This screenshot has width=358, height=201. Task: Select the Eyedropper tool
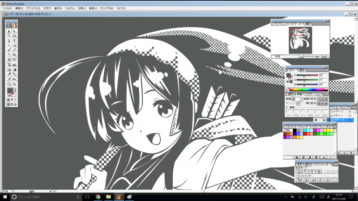[x=9, y=74]
